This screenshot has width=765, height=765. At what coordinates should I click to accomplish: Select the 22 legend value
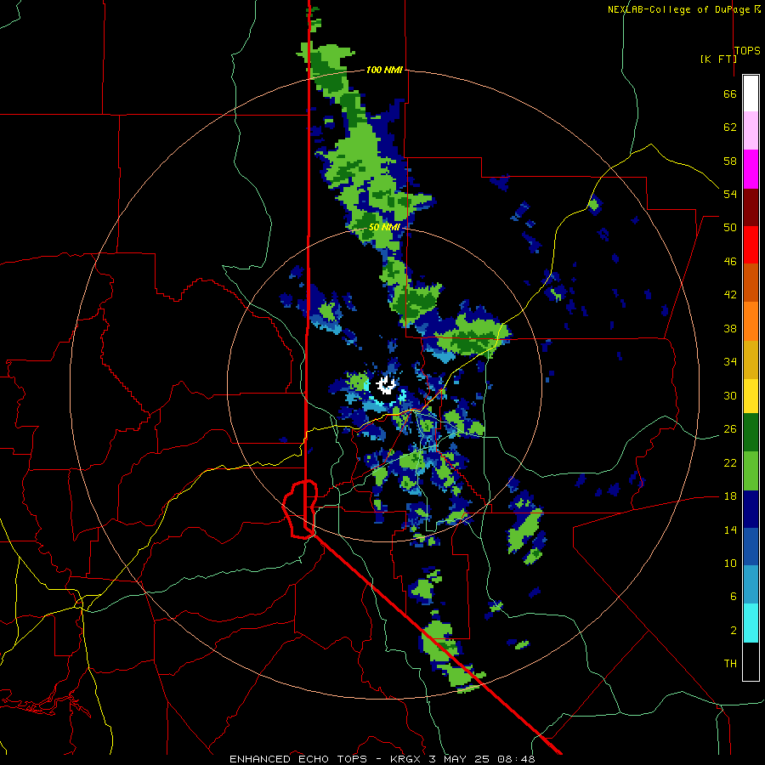point(730,463)
